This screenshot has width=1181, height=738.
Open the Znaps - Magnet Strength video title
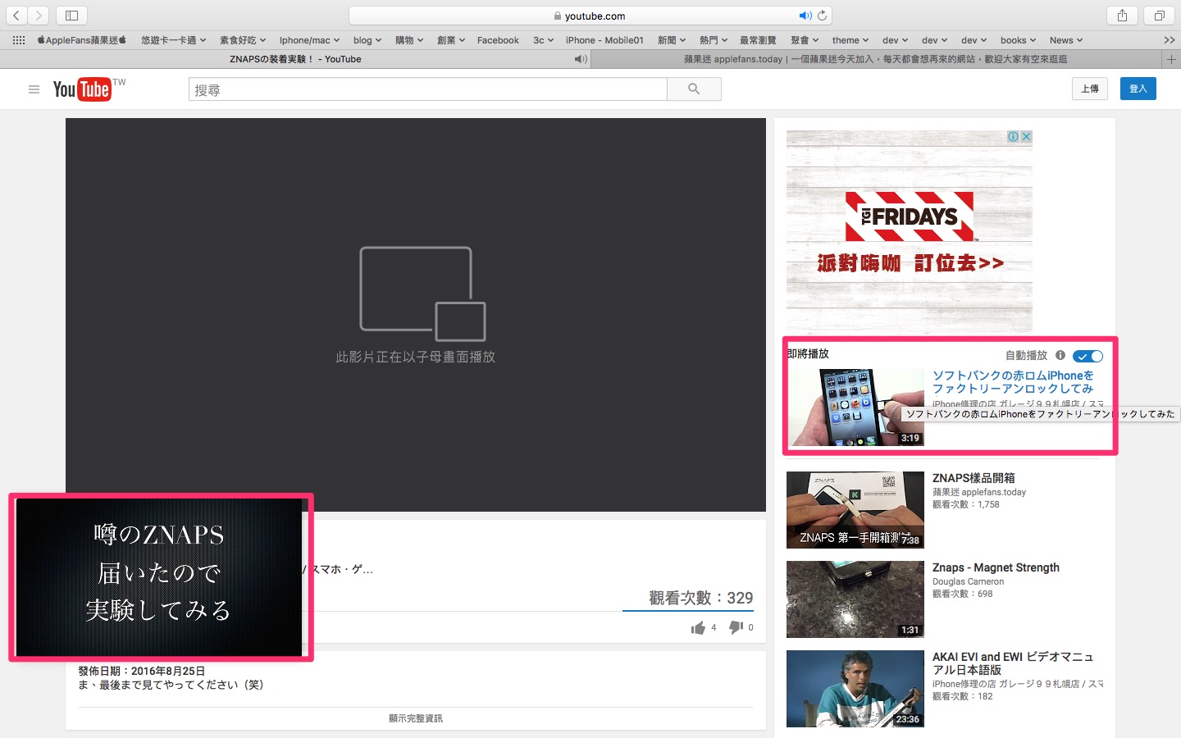[x=996, y=567]
